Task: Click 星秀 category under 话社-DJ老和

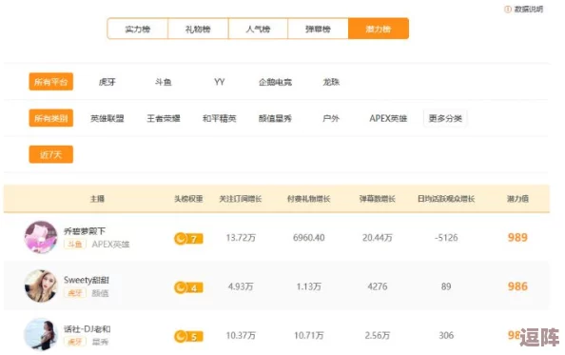Action: 100,342
